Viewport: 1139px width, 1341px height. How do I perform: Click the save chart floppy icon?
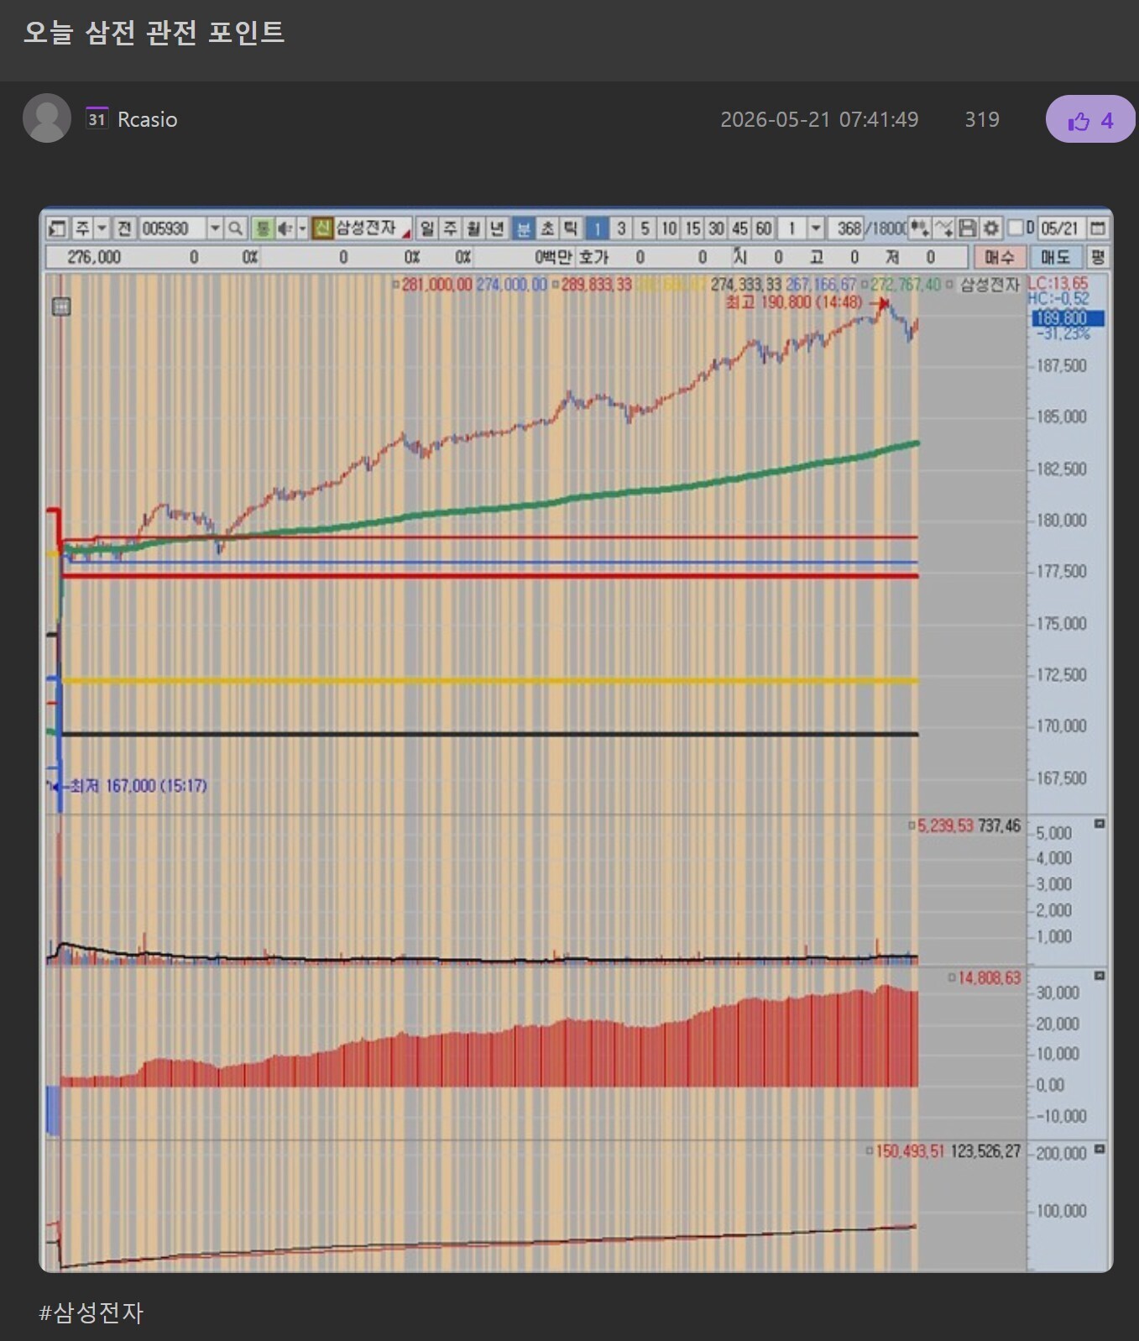point(967,228)
